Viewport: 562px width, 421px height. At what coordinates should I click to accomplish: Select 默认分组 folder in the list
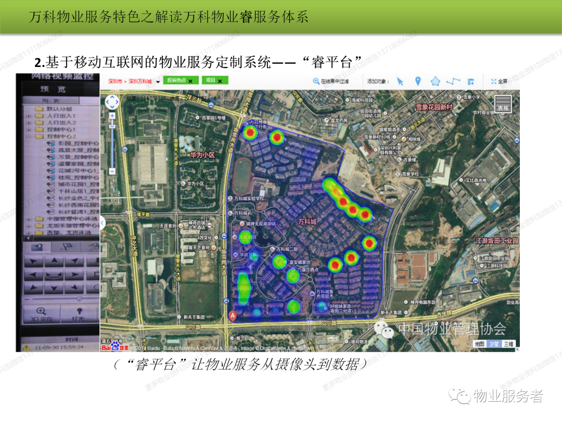(54, 109)
